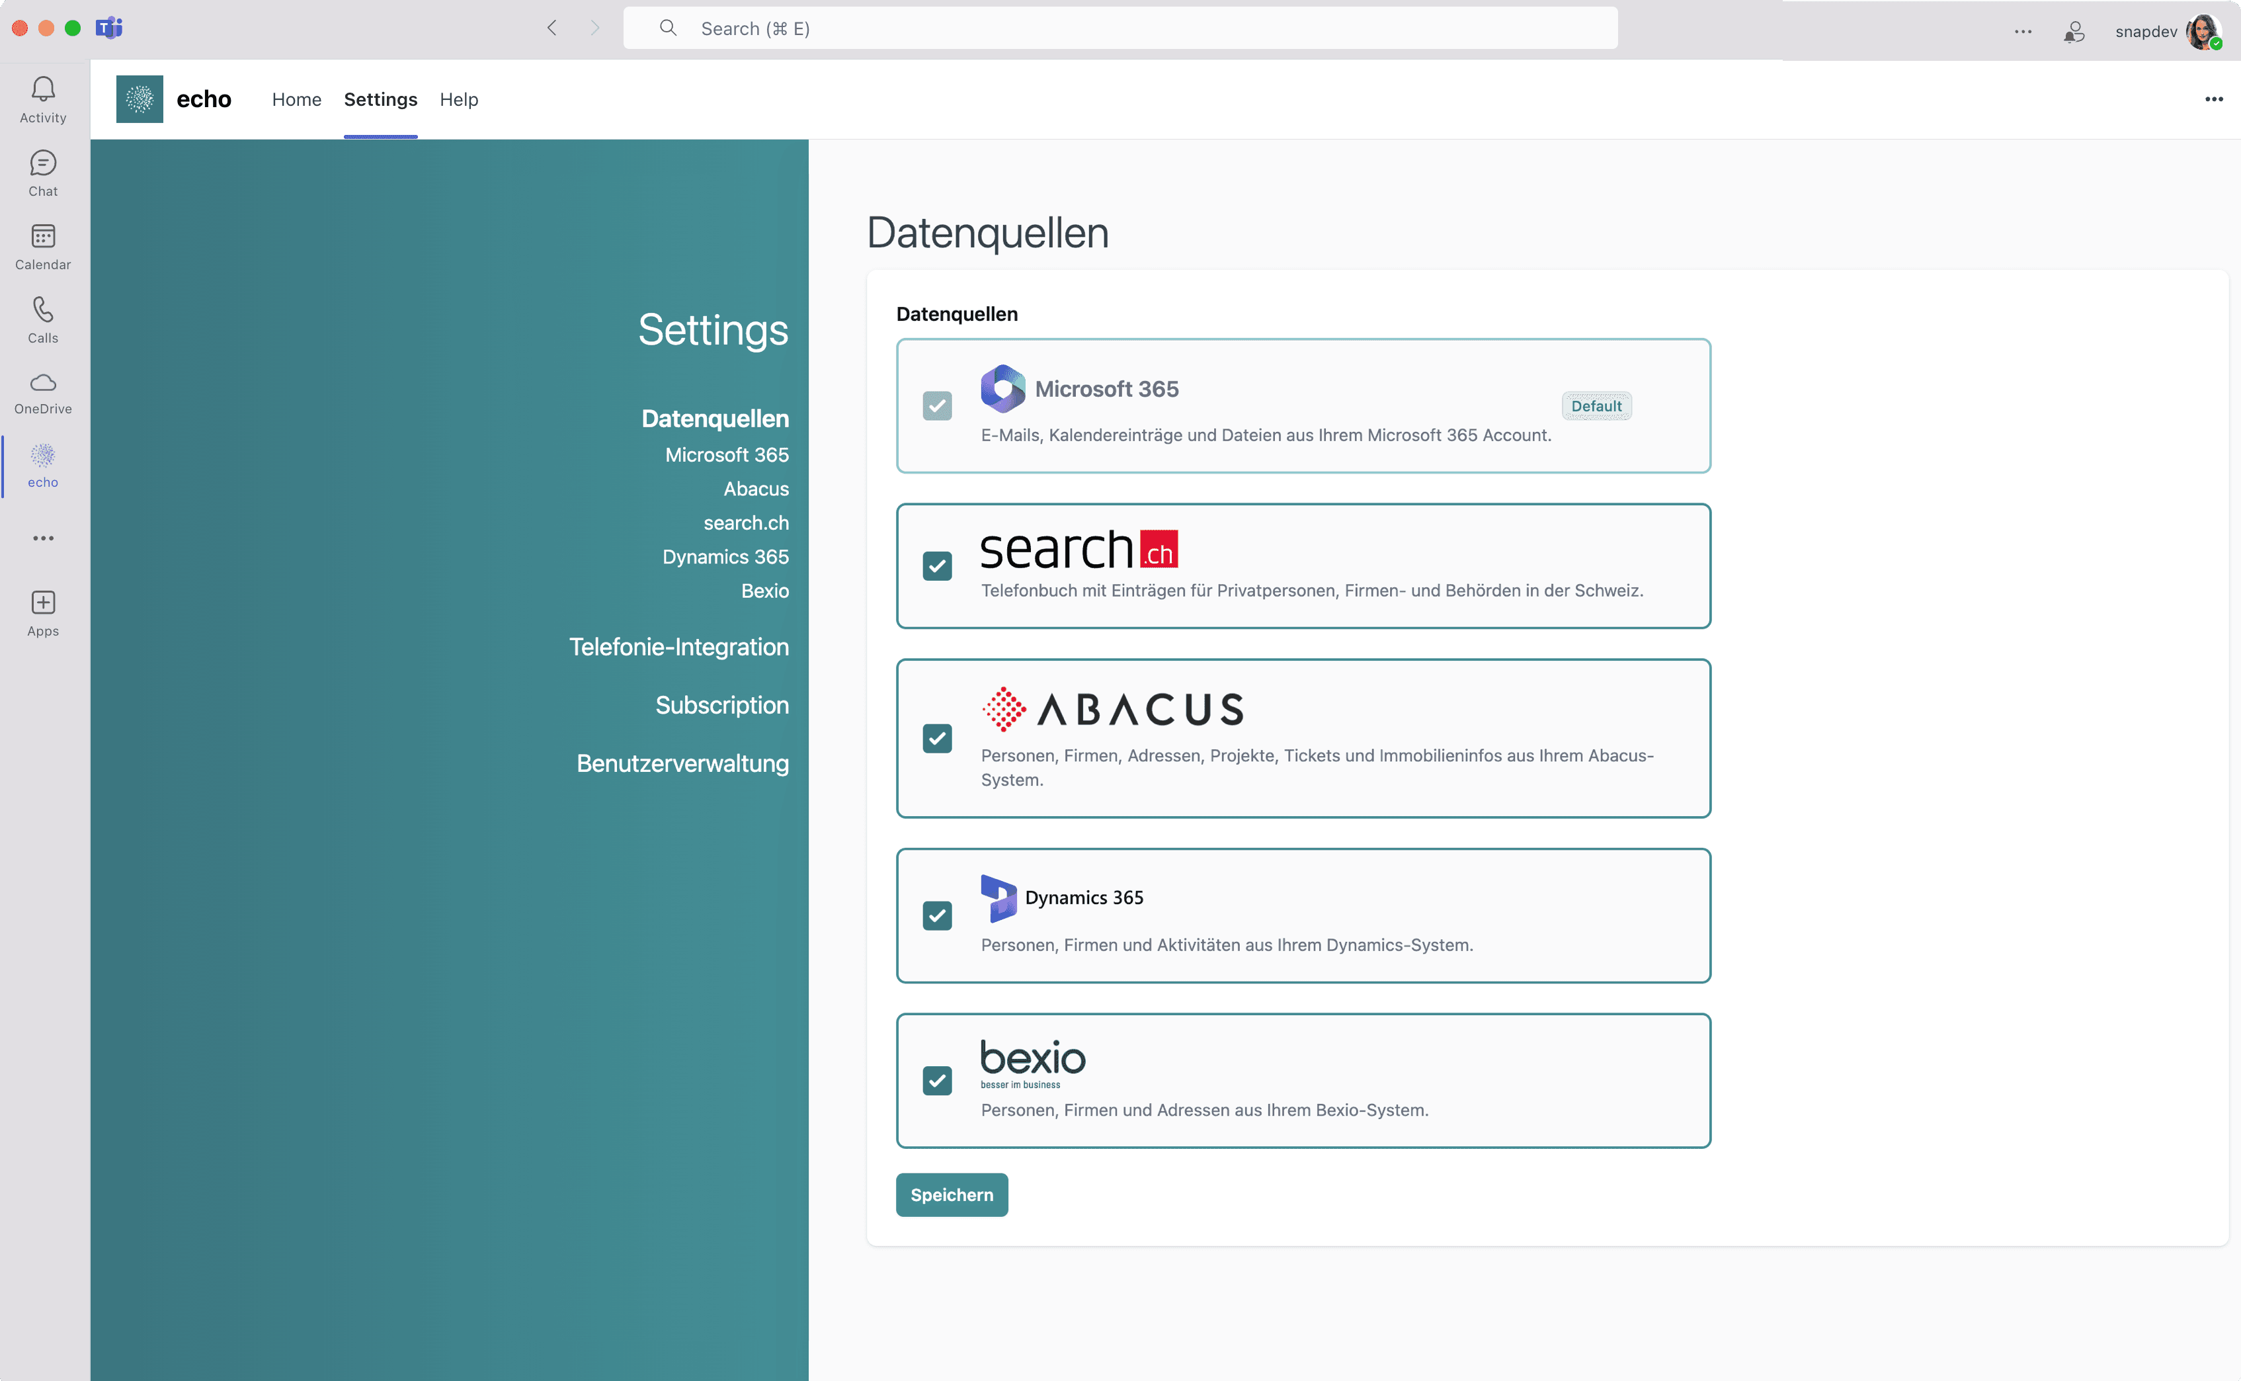Jump to Dynamics 365 sub-item
This screenshot has width=2241, height=1381.
725,556
